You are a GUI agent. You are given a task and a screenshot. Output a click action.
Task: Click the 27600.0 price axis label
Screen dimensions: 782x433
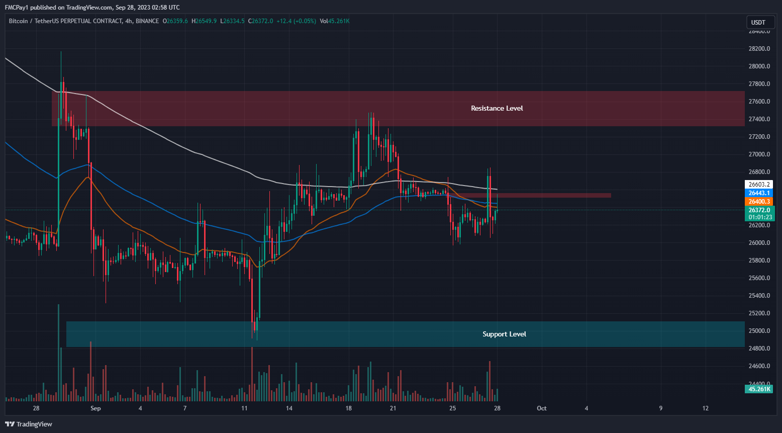[x=759, y=102]
